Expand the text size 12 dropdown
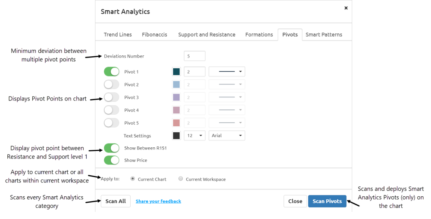 (x=195, y=136)
